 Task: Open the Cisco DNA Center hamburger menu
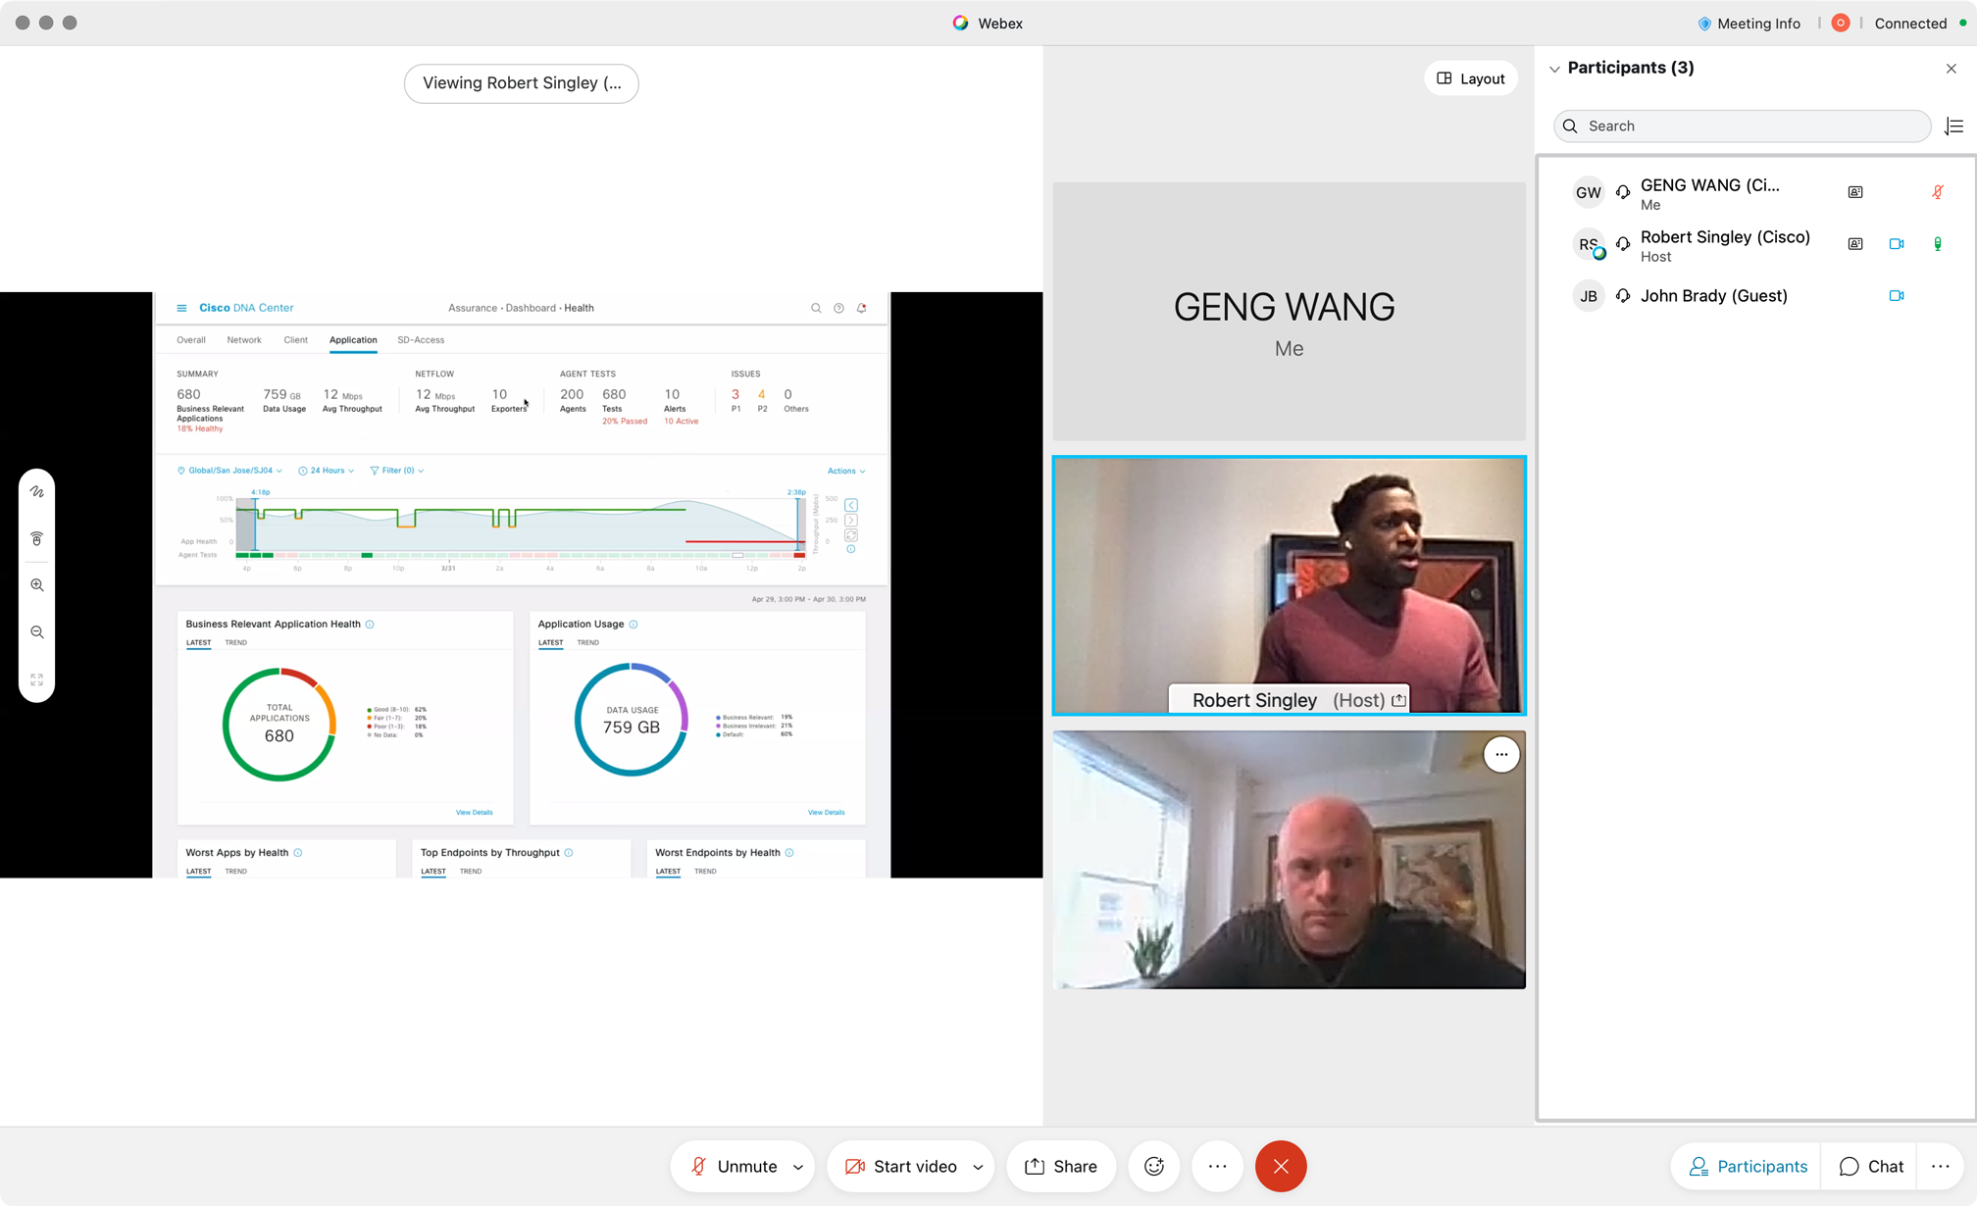click(181, 308)
